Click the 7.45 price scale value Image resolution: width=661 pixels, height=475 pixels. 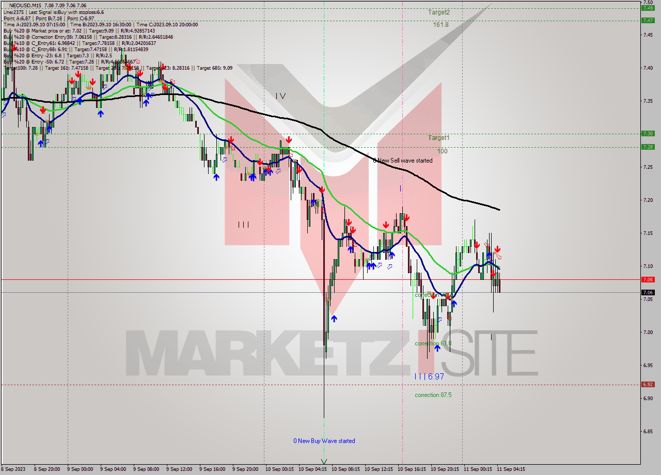pyautogui.click(x=648, y=35)
